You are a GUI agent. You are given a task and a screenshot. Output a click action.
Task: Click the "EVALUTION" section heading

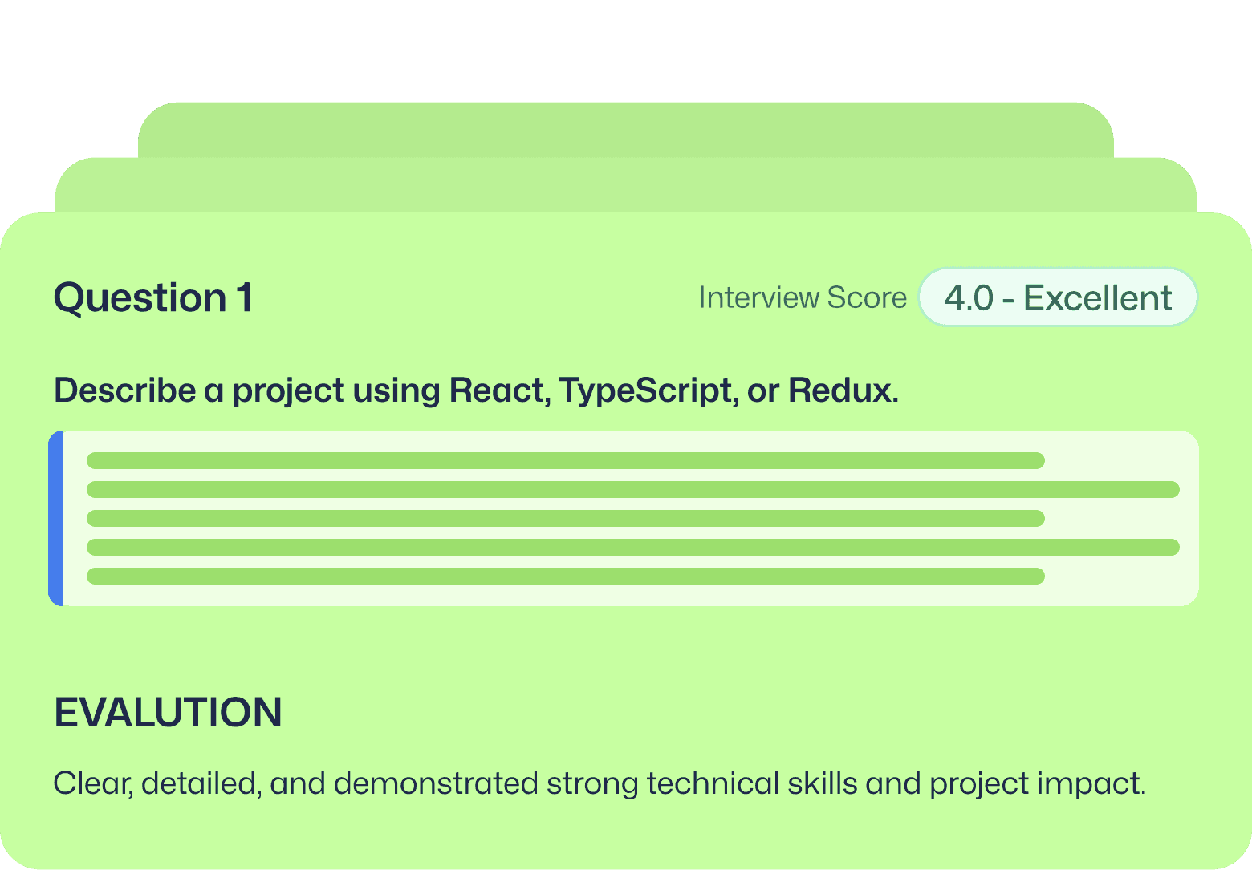click(x=168, y=712)
